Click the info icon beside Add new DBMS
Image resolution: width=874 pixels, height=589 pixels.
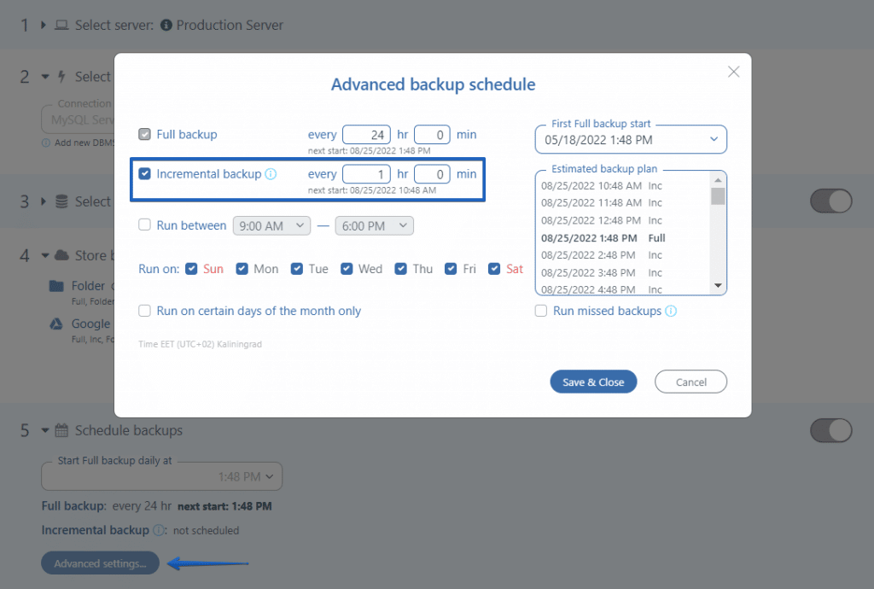click(46, 143)
